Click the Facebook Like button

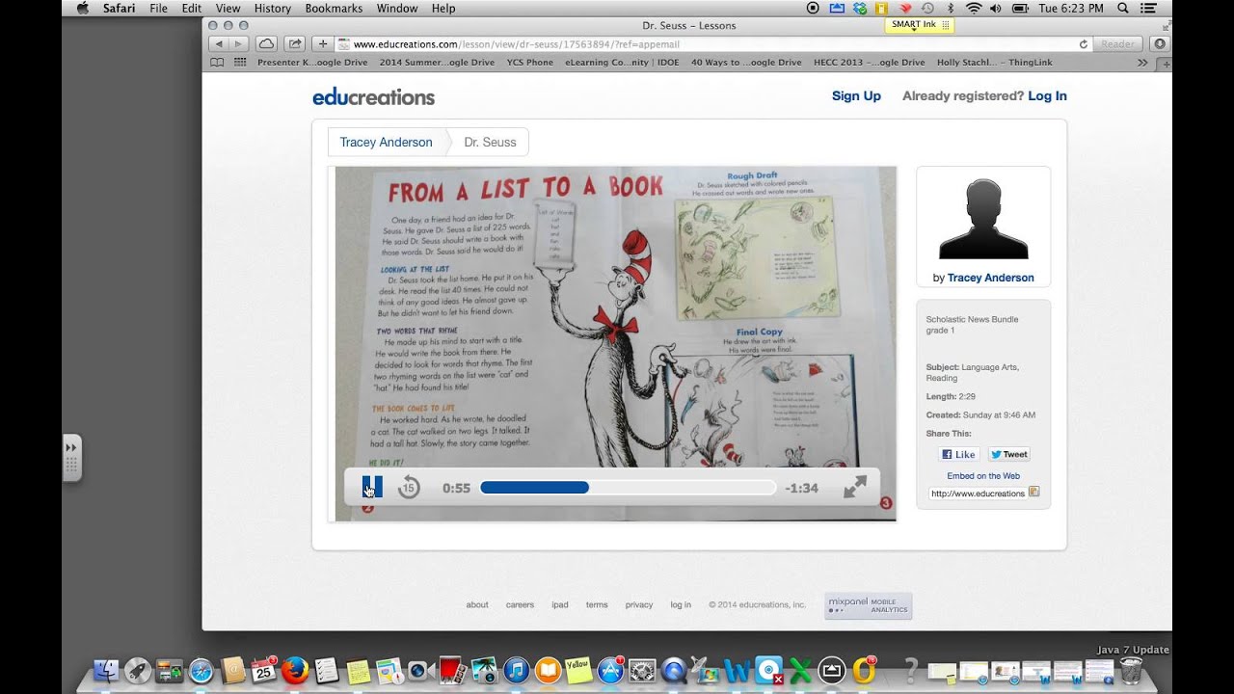958,454
